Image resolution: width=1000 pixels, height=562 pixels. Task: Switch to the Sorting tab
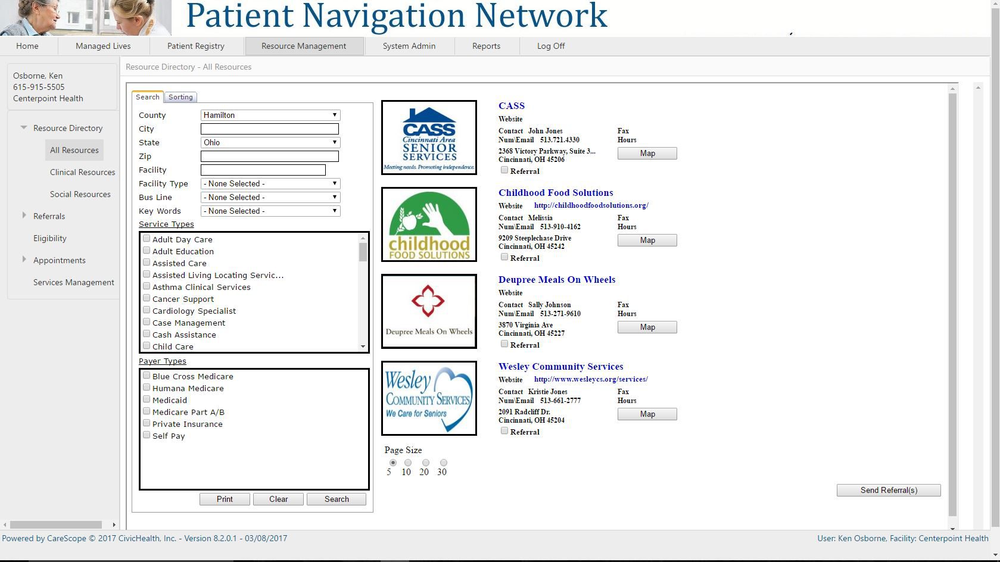[x=180, y=97]
